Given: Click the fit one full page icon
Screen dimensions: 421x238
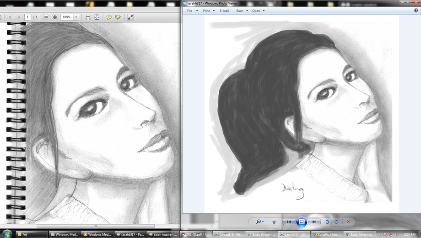Looking at the screenshot, I should pos(97,17).
